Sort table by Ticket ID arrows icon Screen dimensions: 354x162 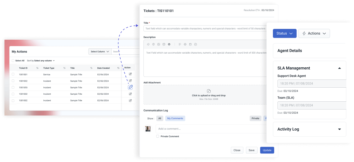pos(37,68)
